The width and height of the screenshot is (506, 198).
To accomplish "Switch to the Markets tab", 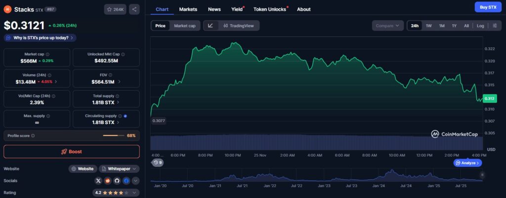I will [x=188, y=9].
